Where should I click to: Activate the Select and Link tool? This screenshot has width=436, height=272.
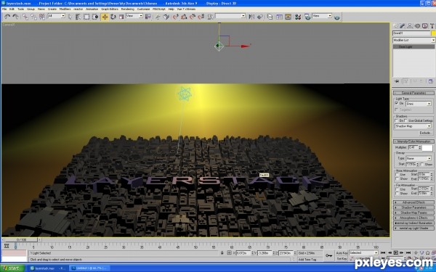coord(25,17)
